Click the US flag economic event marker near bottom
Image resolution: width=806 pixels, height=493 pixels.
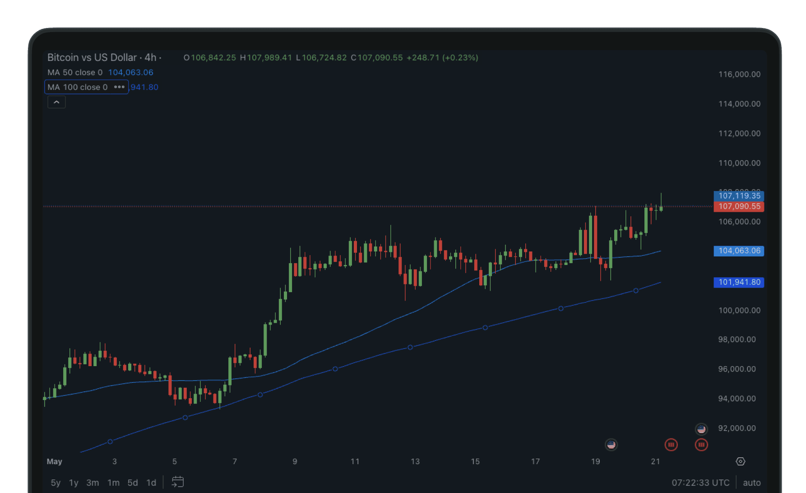(612, 445)
